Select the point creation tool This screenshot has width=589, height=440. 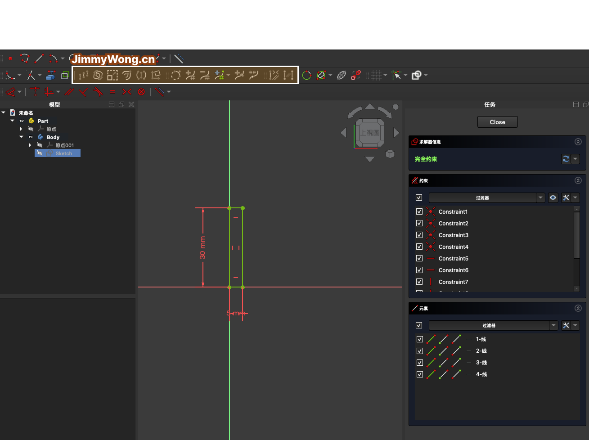[x=10, y=58]
